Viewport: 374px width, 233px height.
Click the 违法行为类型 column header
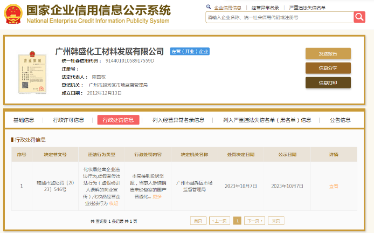[x=102, y=154]
